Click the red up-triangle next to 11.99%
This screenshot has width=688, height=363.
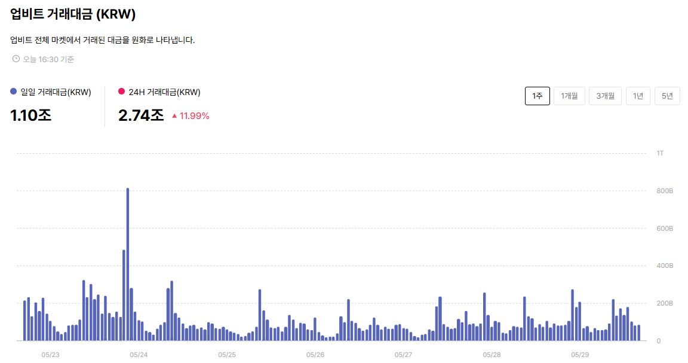174,116
